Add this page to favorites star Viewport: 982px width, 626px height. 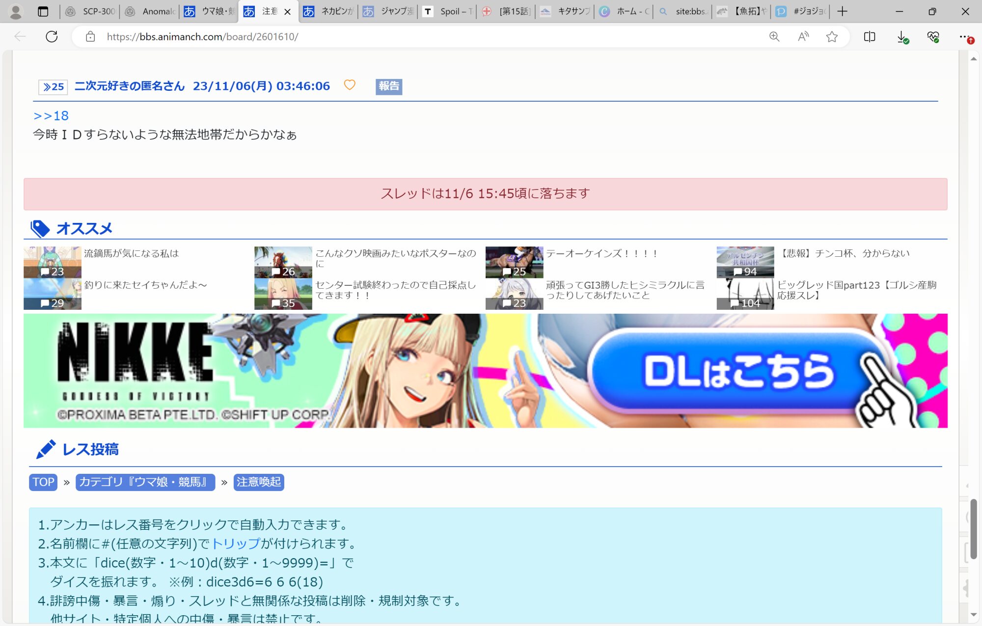coord(832,37)
